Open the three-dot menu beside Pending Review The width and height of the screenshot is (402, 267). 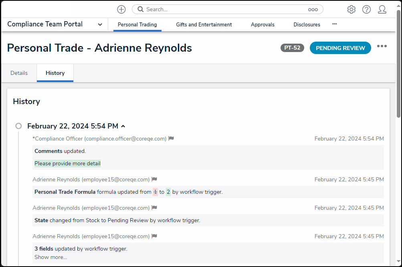tap(382, 46)
